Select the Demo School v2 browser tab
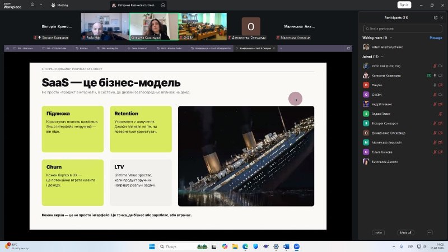The height and width of the screenshot is (252, 448). (137, 48)
